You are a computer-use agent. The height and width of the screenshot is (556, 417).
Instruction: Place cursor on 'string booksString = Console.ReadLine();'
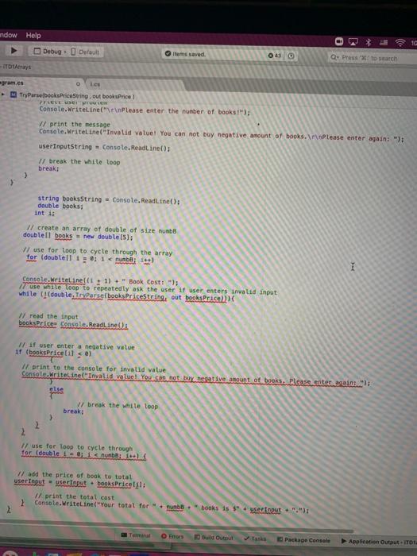[x=109, y=199]
